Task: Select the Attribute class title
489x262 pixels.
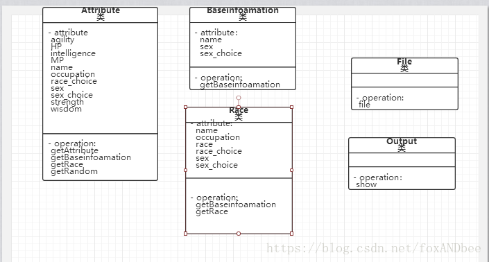Action: 101,10
